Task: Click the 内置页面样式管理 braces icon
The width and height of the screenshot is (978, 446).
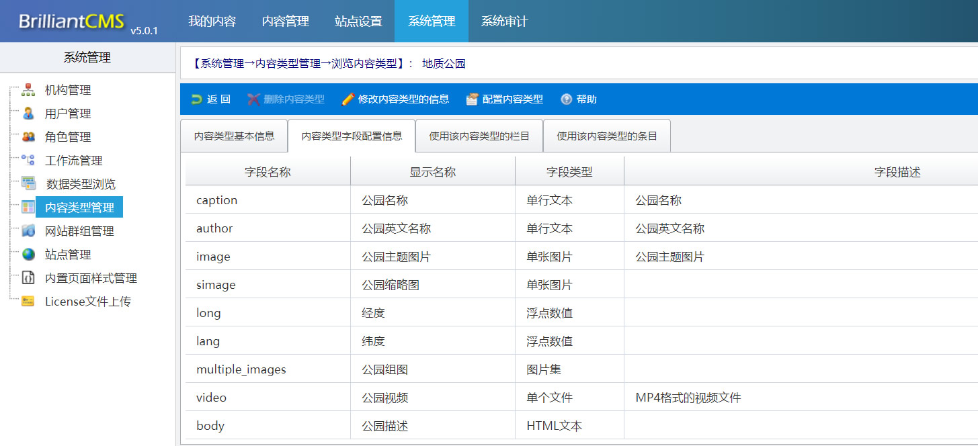Action: (28, 278)
